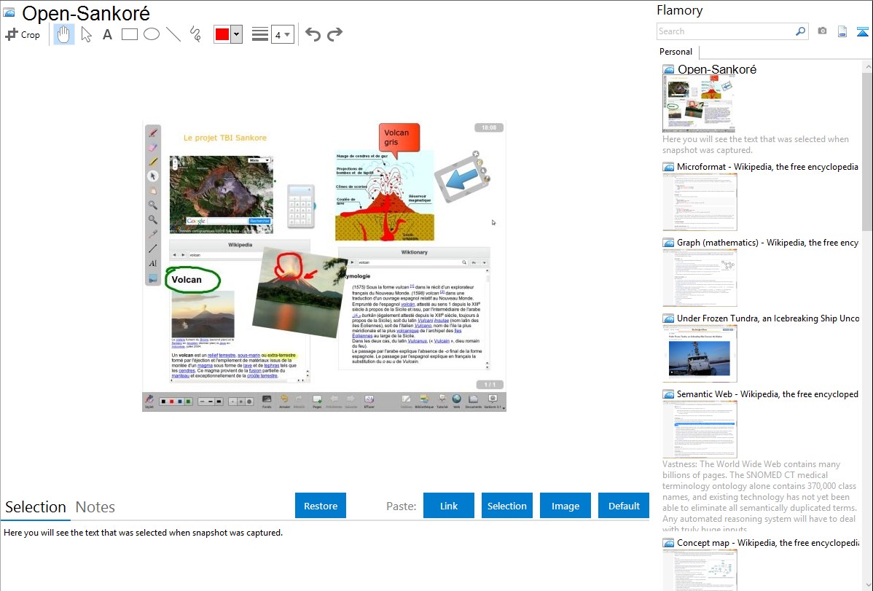Click the blue left-arrow image in the snapshot
Image resolution: width=873 pixels, height=591 pixels.
coord(462,179)
